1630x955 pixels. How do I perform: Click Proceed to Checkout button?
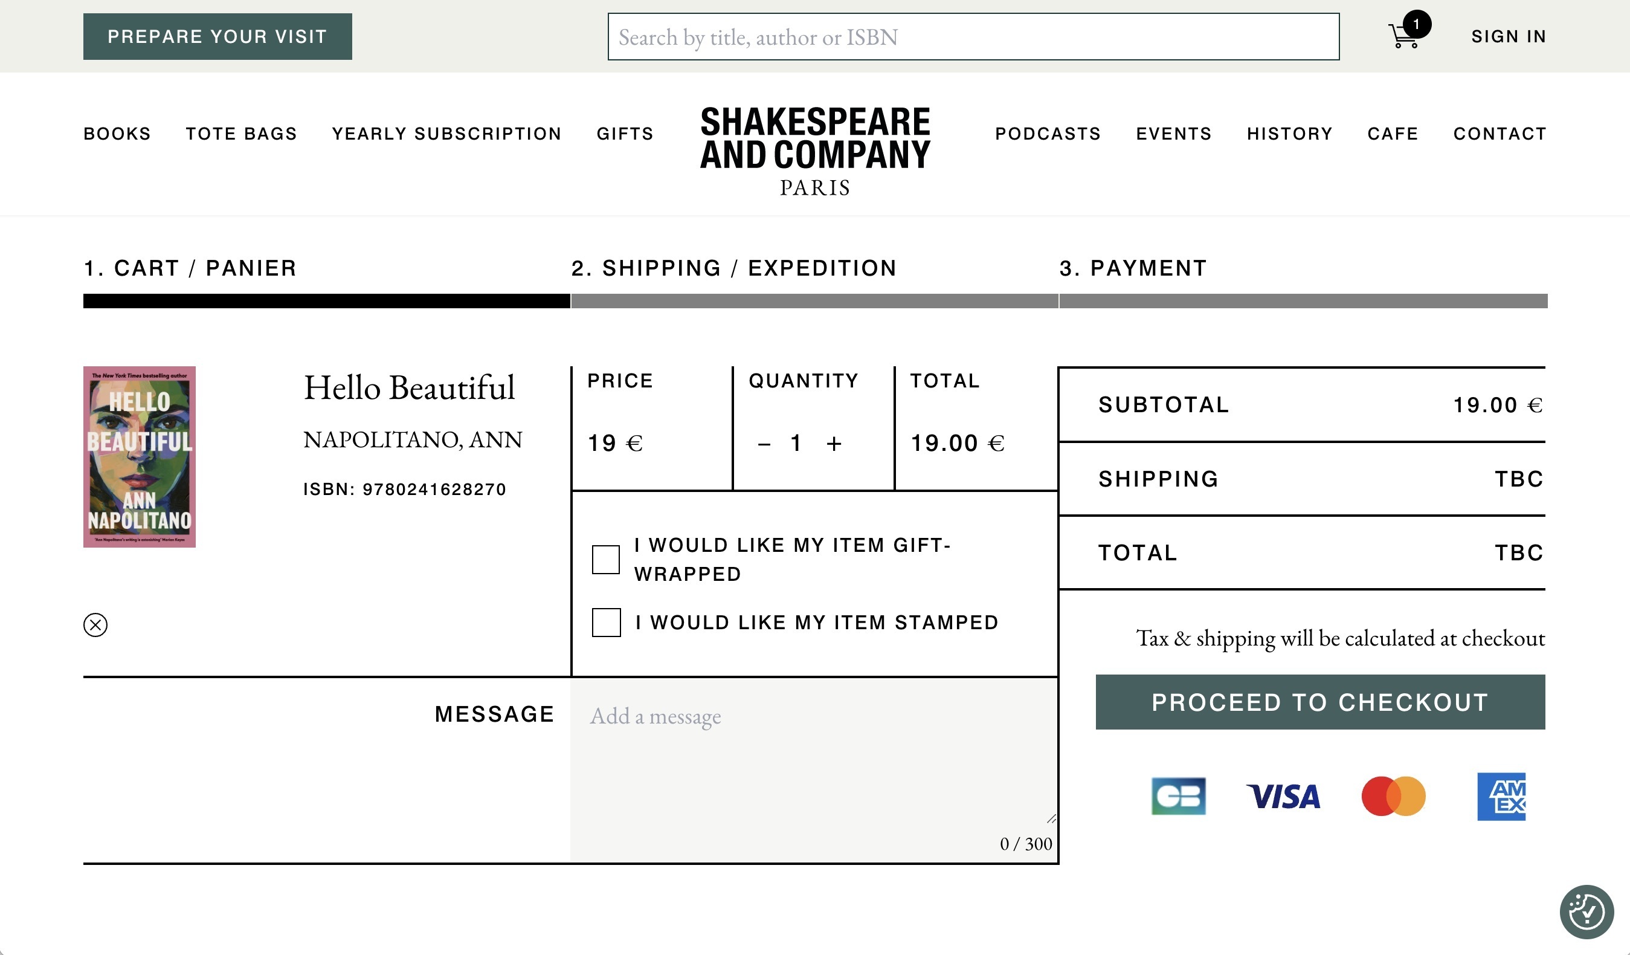[x=1320, y=702]
